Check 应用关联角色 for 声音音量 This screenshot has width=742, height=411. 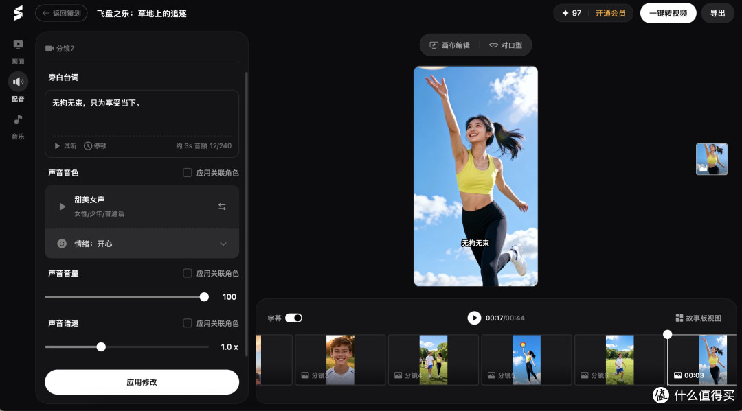pos(188,273)
